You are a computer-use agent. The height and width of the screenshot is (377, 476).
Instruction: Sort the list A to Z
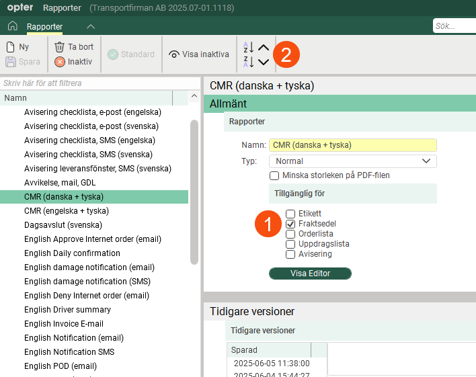coord(248,47)
